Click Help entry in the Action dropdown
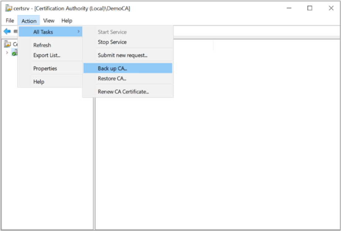The width and height of the screenshot is (341, 231). [x=39, y=82]
